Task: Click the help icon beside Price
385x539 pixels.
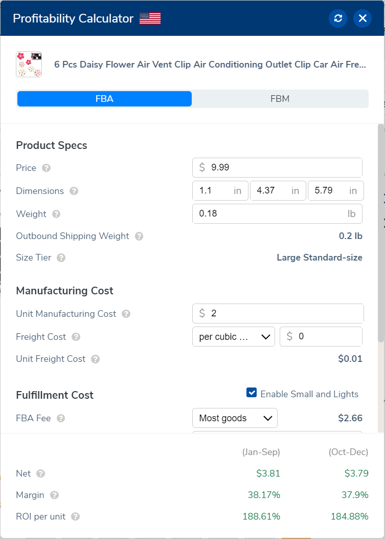Action: 47,168
